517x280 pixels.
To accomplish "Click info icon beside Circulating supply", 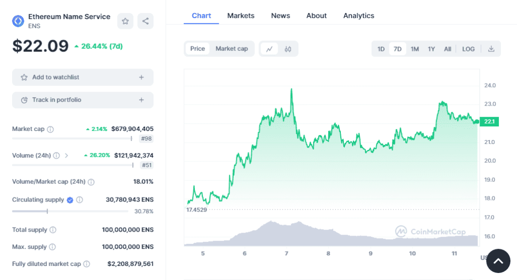I will tap(79, 200).
